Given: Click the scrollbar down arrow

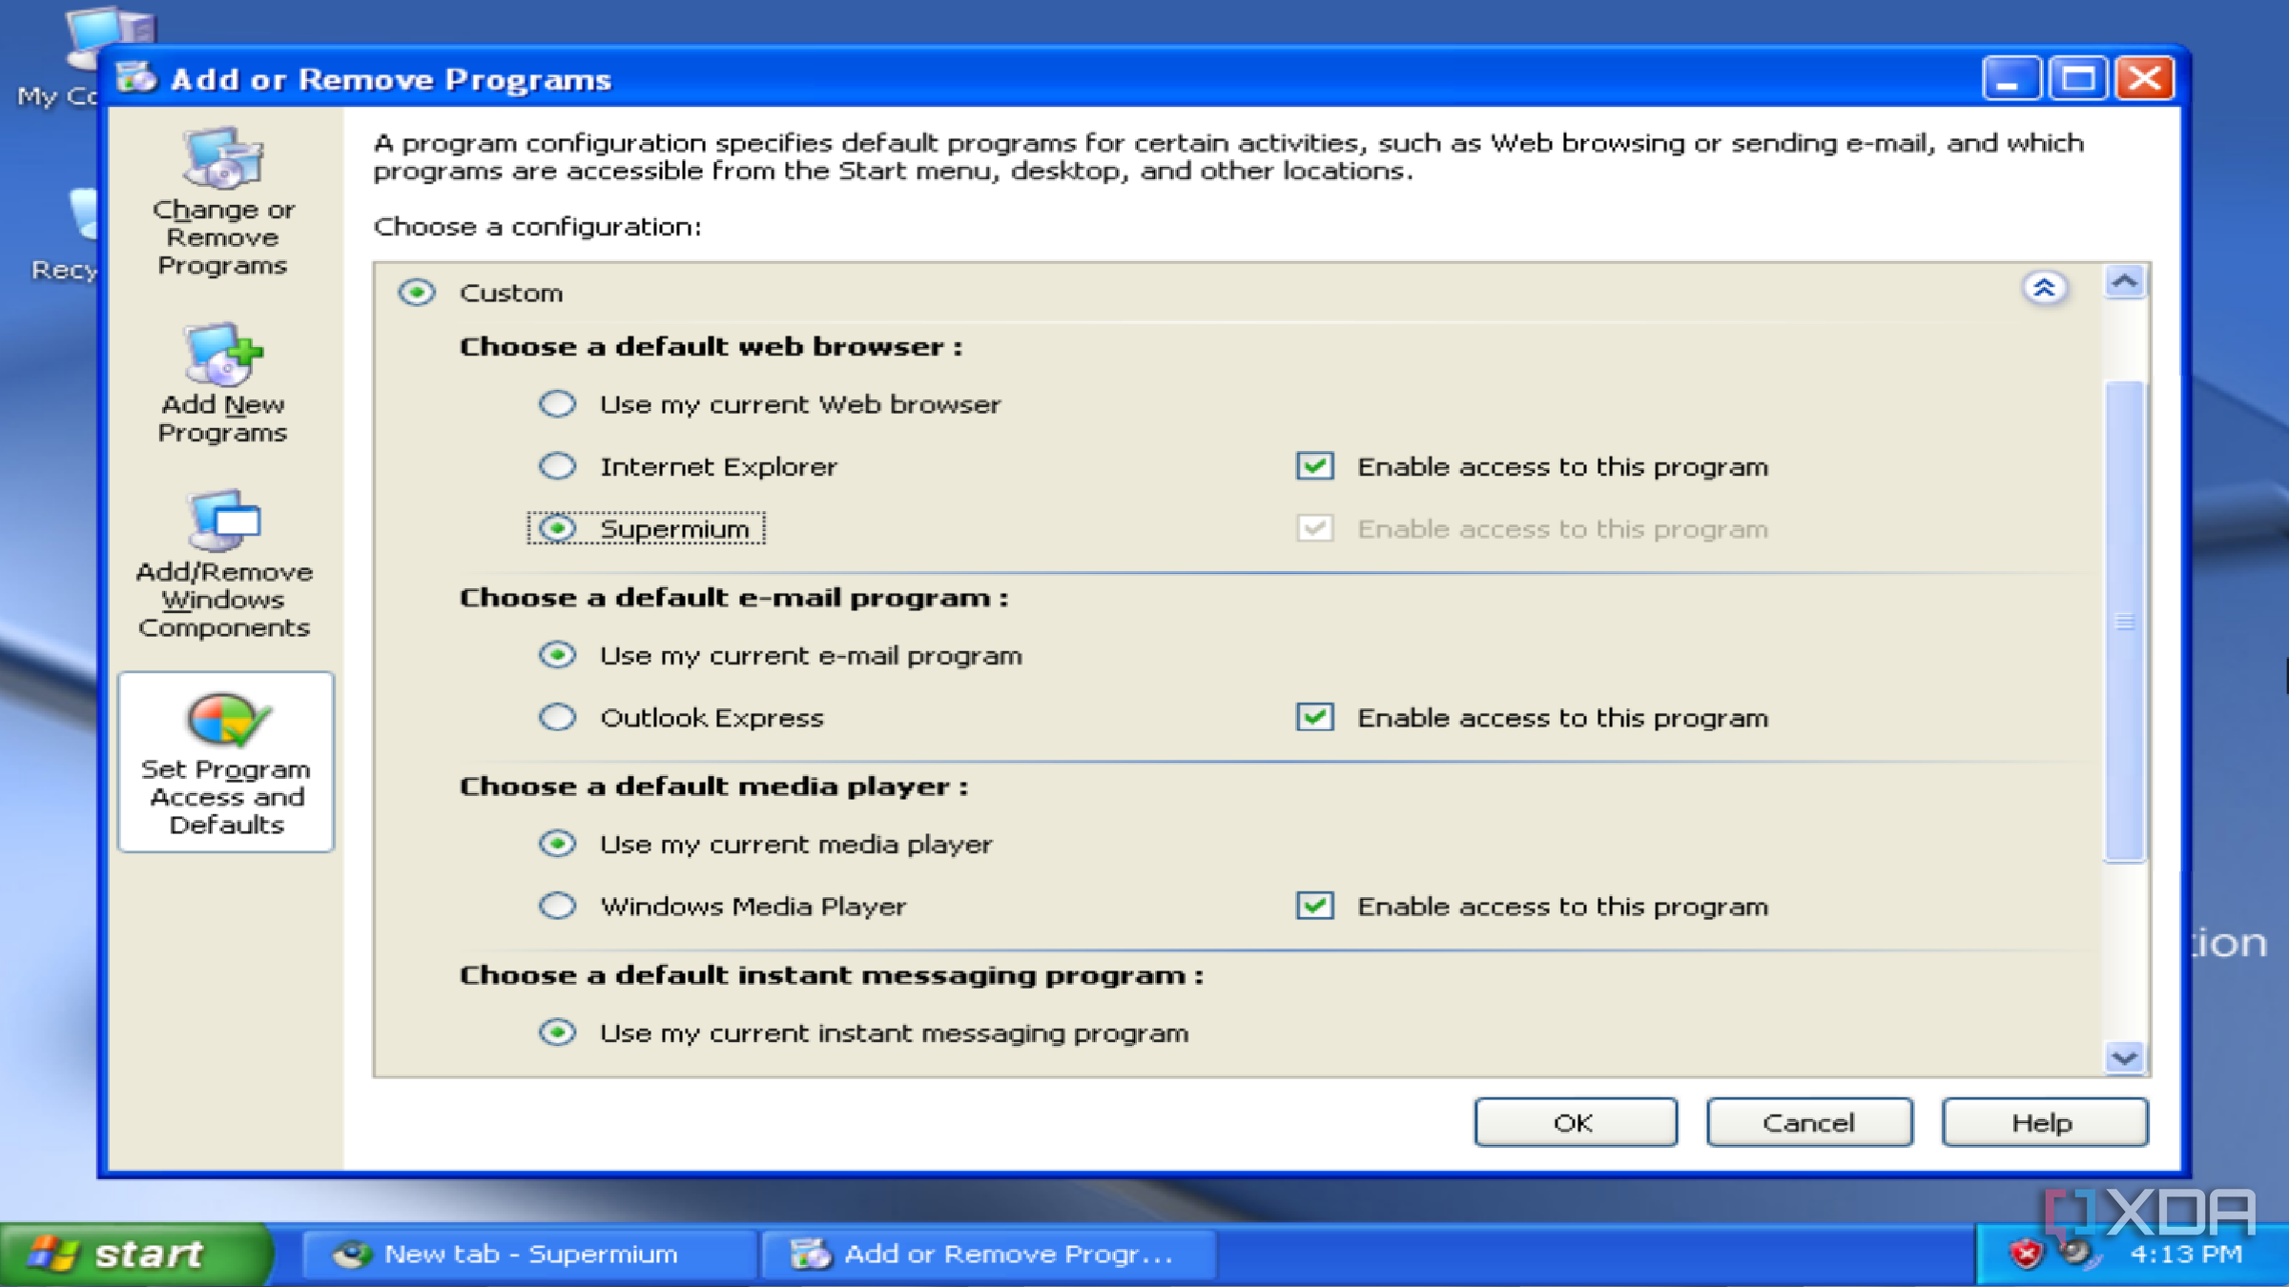Looking at the screenshot, I should (2125, 1057).
